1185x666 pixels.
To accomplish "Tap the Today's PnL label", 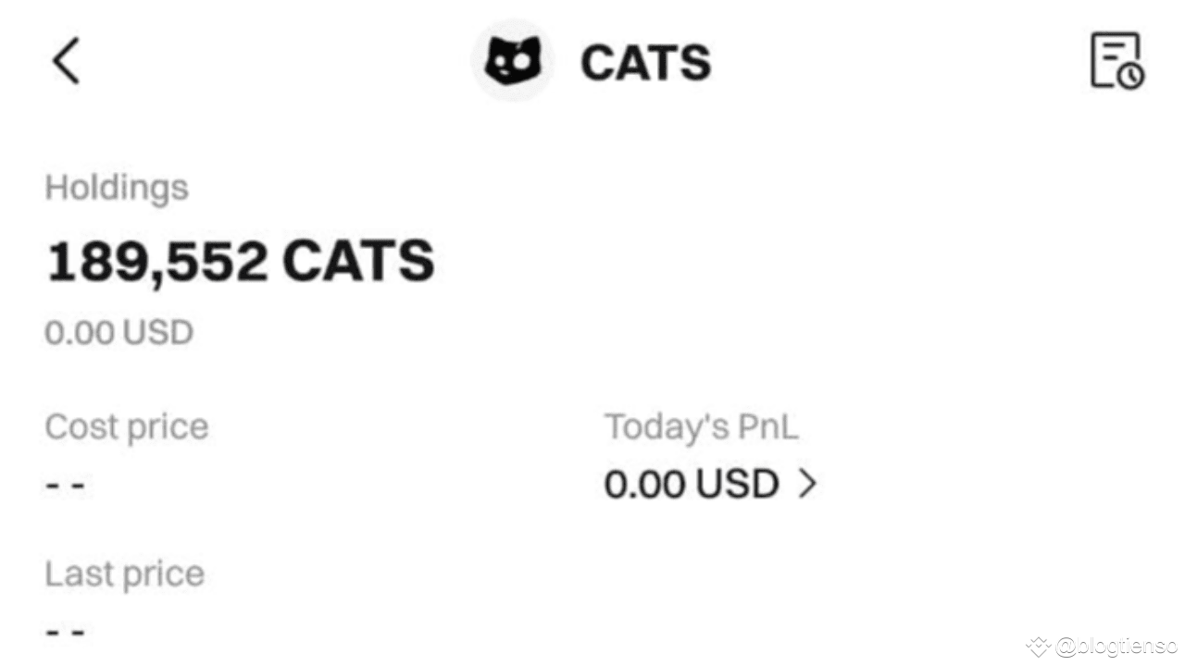I will (701, 426).
